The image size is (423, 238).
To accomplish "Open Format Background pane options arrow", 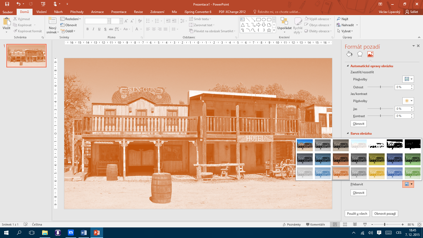I will pos(413,46).
